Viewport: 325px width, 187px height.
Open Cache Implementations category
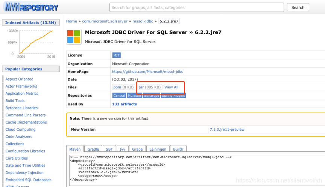[26, 122]
